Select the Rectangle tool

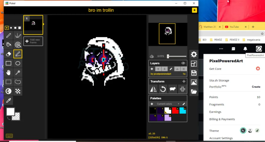tap(9, 63)
